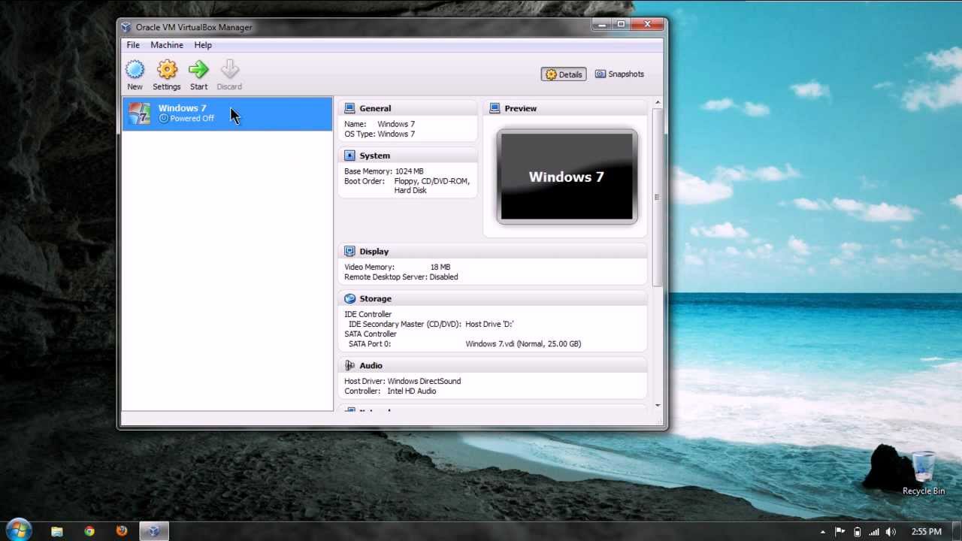
Task: Click the Audio section header
Action: coord(493,365)
